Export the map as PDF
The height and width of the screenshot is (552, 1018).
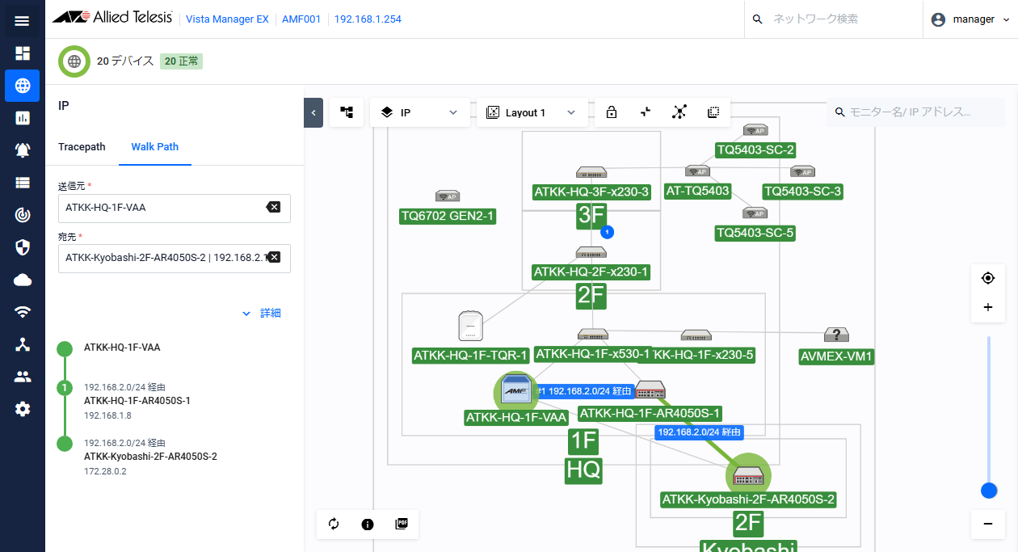pos(402,524)
